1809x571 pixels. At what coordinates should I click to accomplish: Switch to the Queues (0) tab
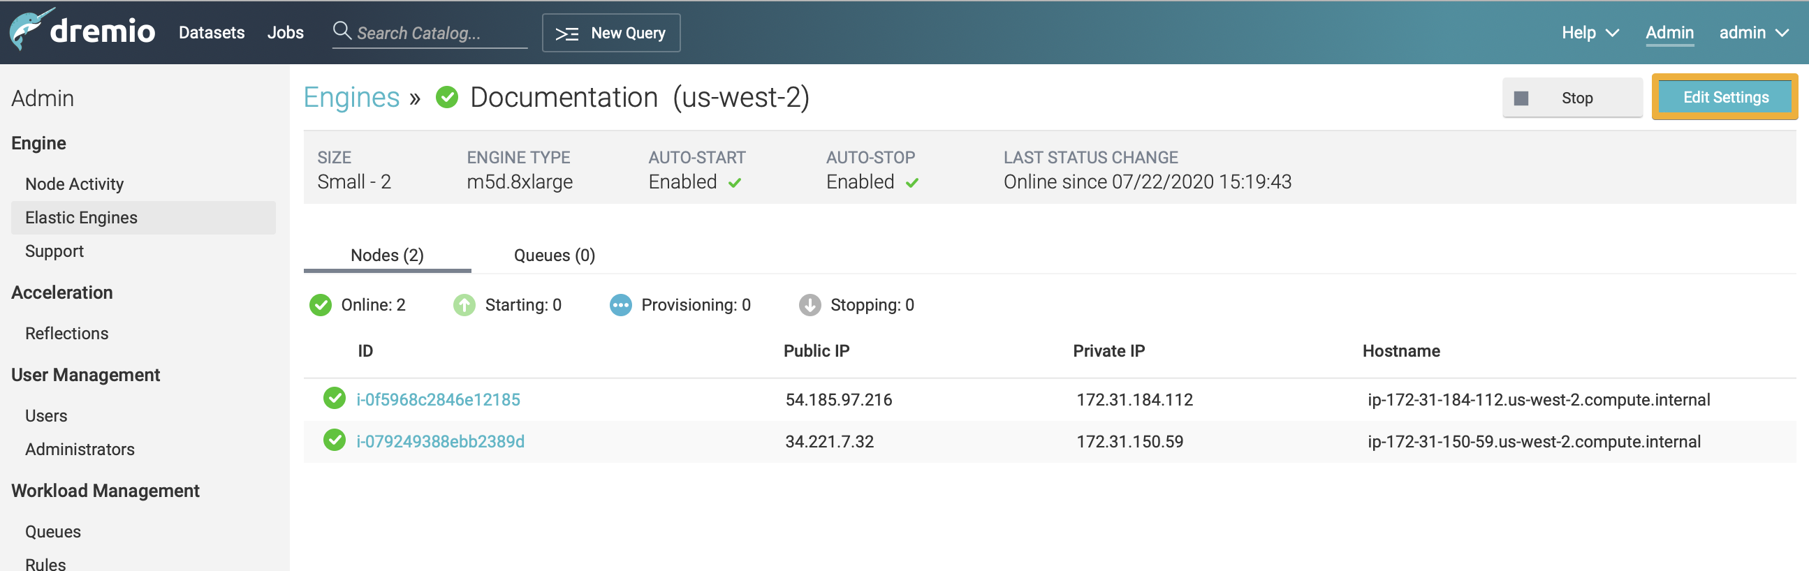coord(554,255)
